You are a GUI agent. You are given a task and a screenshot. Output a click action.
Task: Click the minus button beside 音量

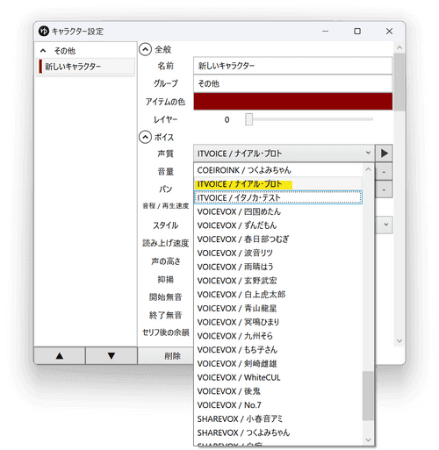384,173
